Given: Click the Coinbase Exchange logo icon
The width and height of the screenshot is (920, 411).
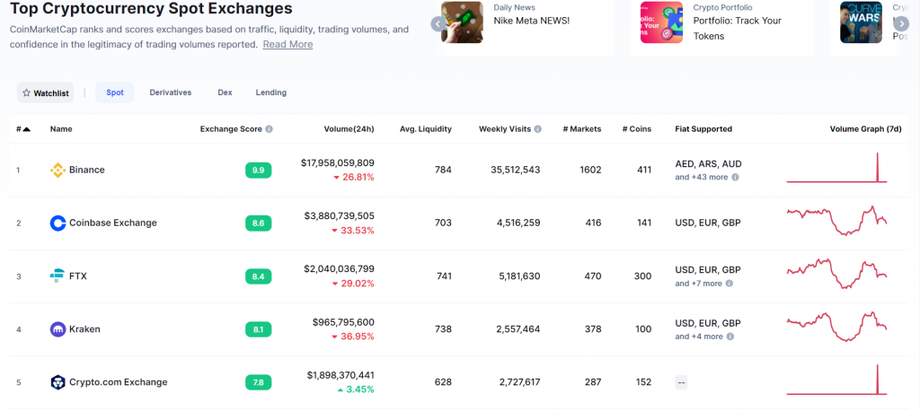Looking at the screenshot, I should pyautogui.click(x=57, y=223).
